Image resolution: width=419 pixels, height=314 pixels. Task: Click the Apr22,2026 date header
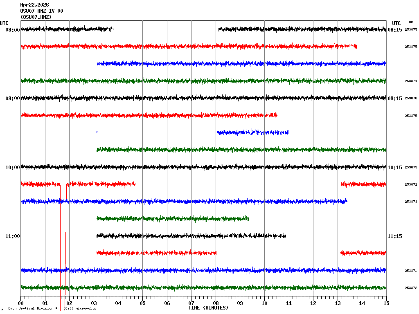pyautogui.click(x=34, y=5)
